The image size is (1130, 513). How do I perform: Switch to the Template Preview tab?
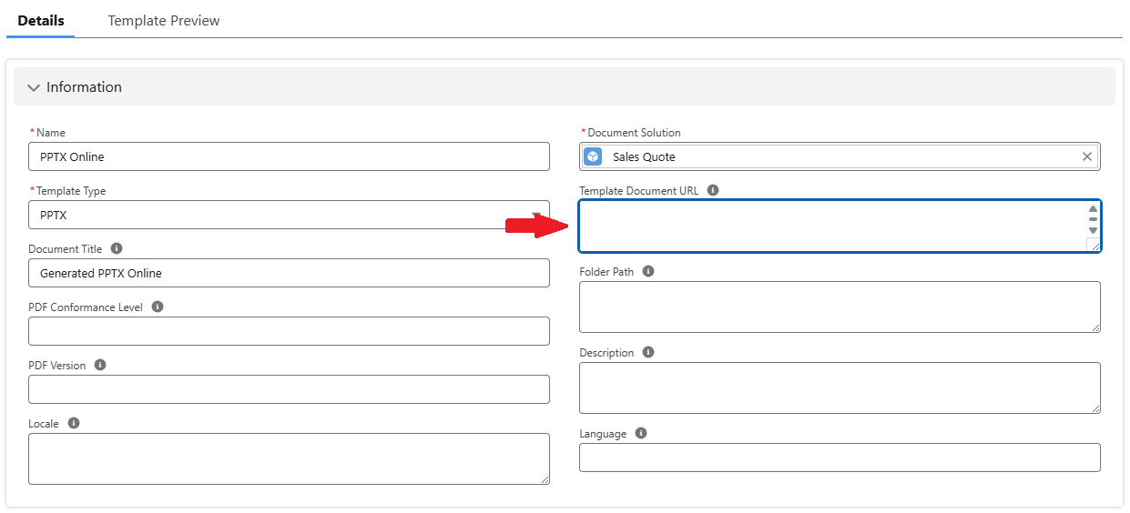coord(164,20)
